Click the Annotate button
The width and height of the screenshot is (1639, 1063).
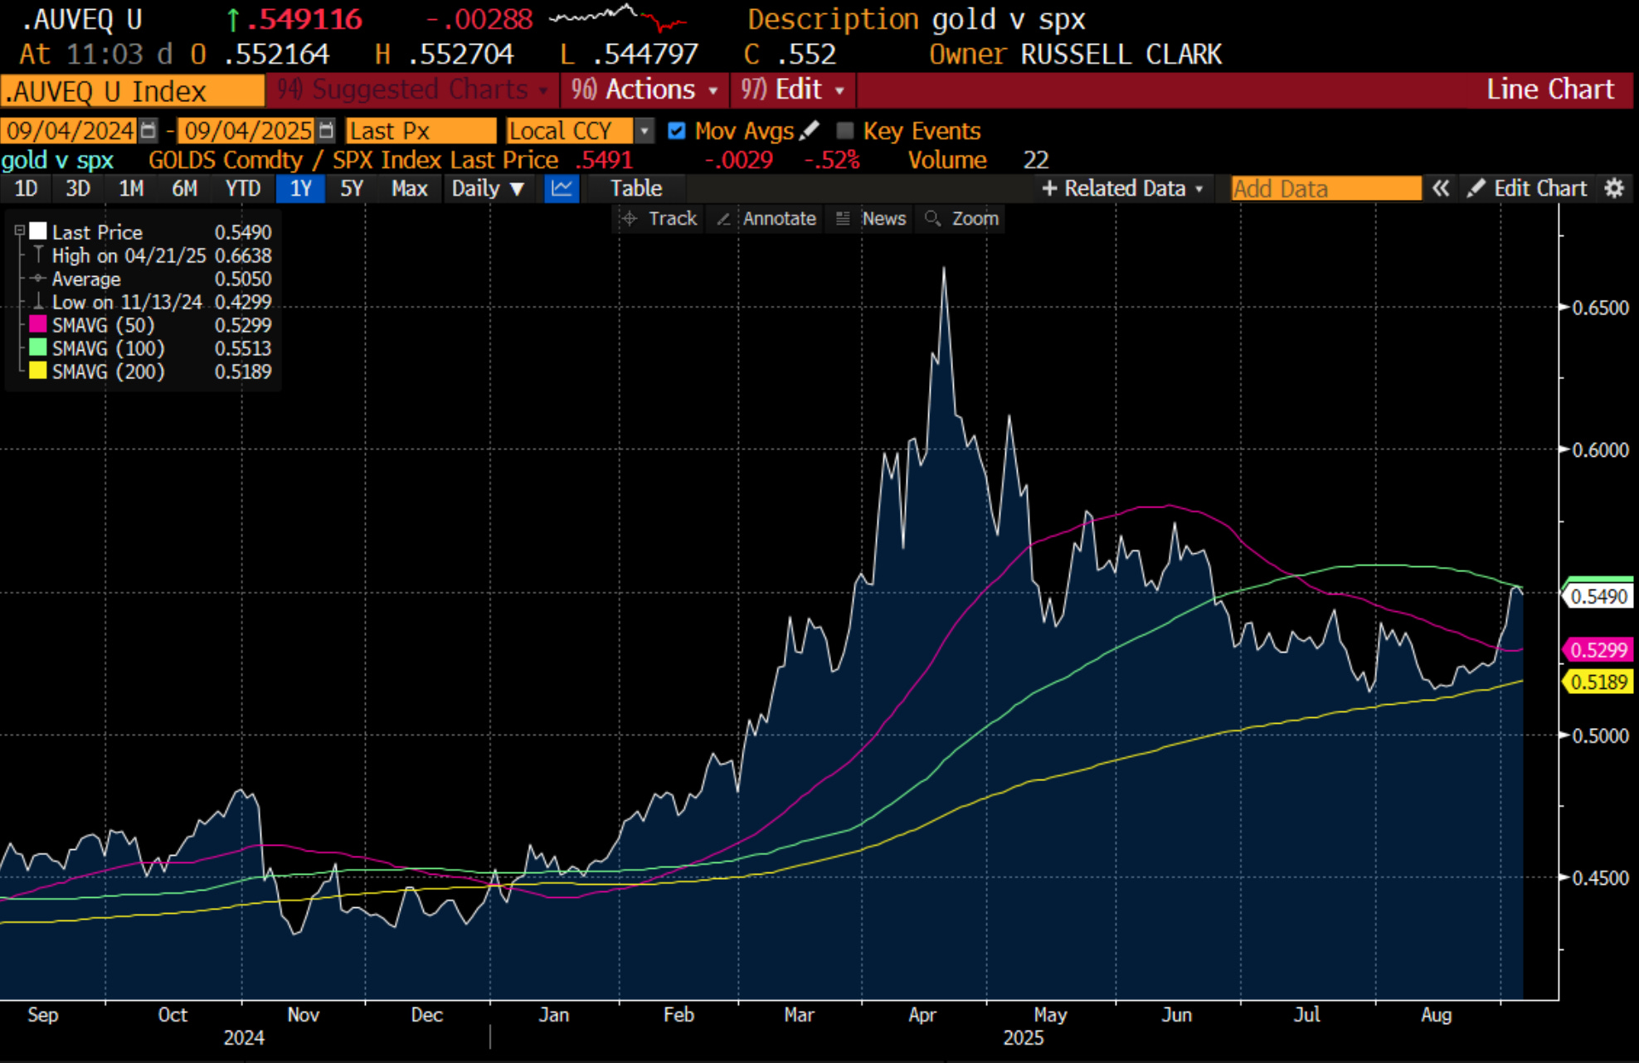[x=766, y=218]
